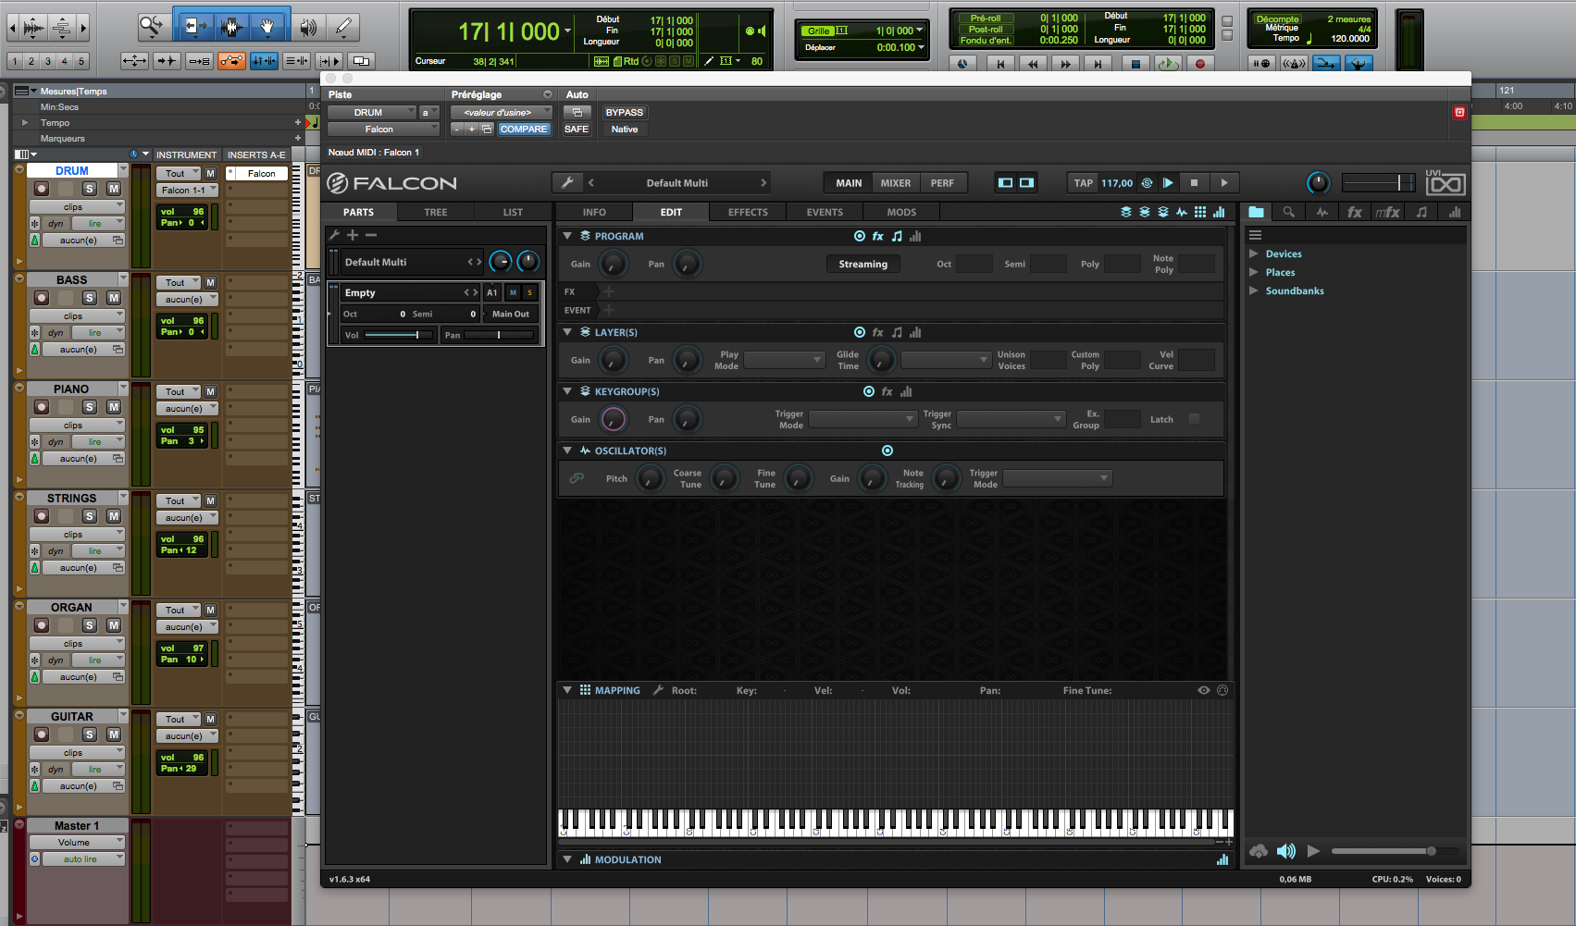Open the mapping wrench tool
This screenshot has width=1576, height=926.
(x=658, y=690)
